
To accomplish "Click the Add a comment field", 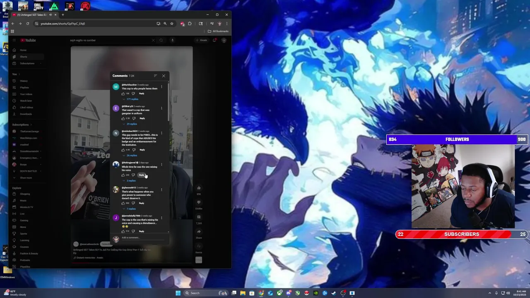I will 142,238.
